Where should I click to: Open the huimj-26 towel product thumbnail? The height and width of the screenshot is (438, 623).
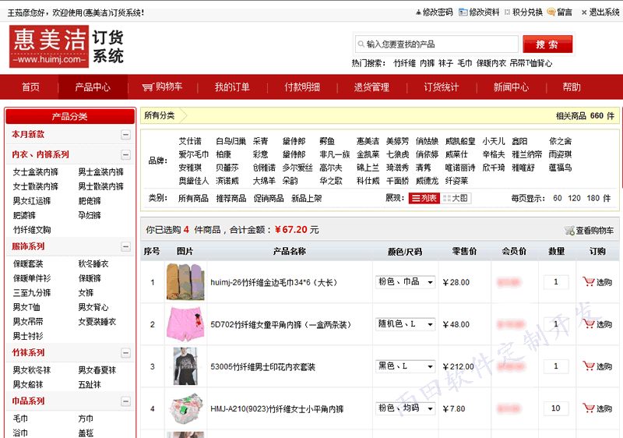click(x=185, y=282)
